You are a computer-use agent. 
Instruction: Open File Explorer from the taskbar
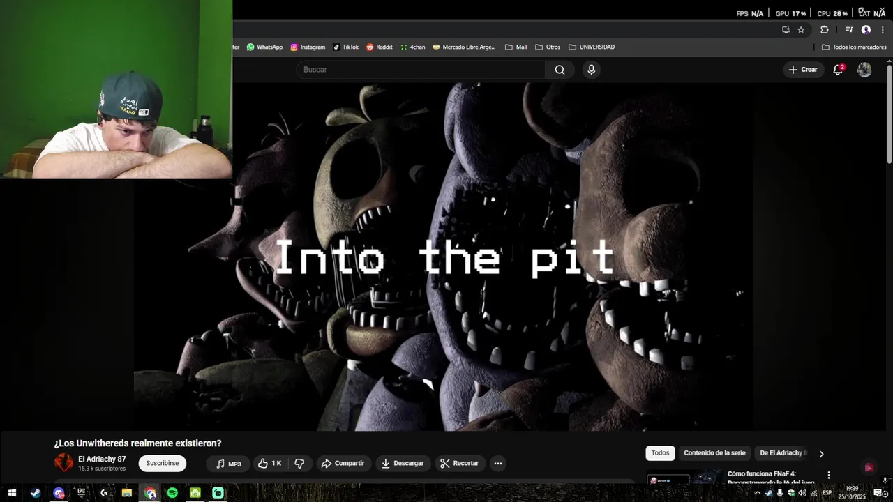[x=127, y=493]
